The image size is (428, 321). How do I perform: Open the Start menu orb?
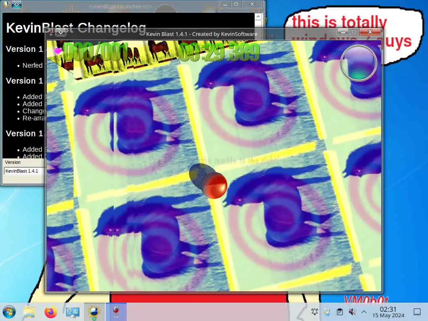[9, 312]
